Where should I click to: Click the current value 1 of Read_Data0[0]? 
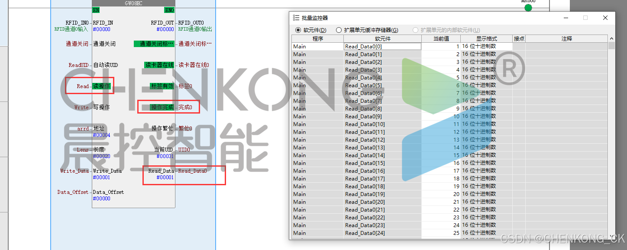point(441,46)
